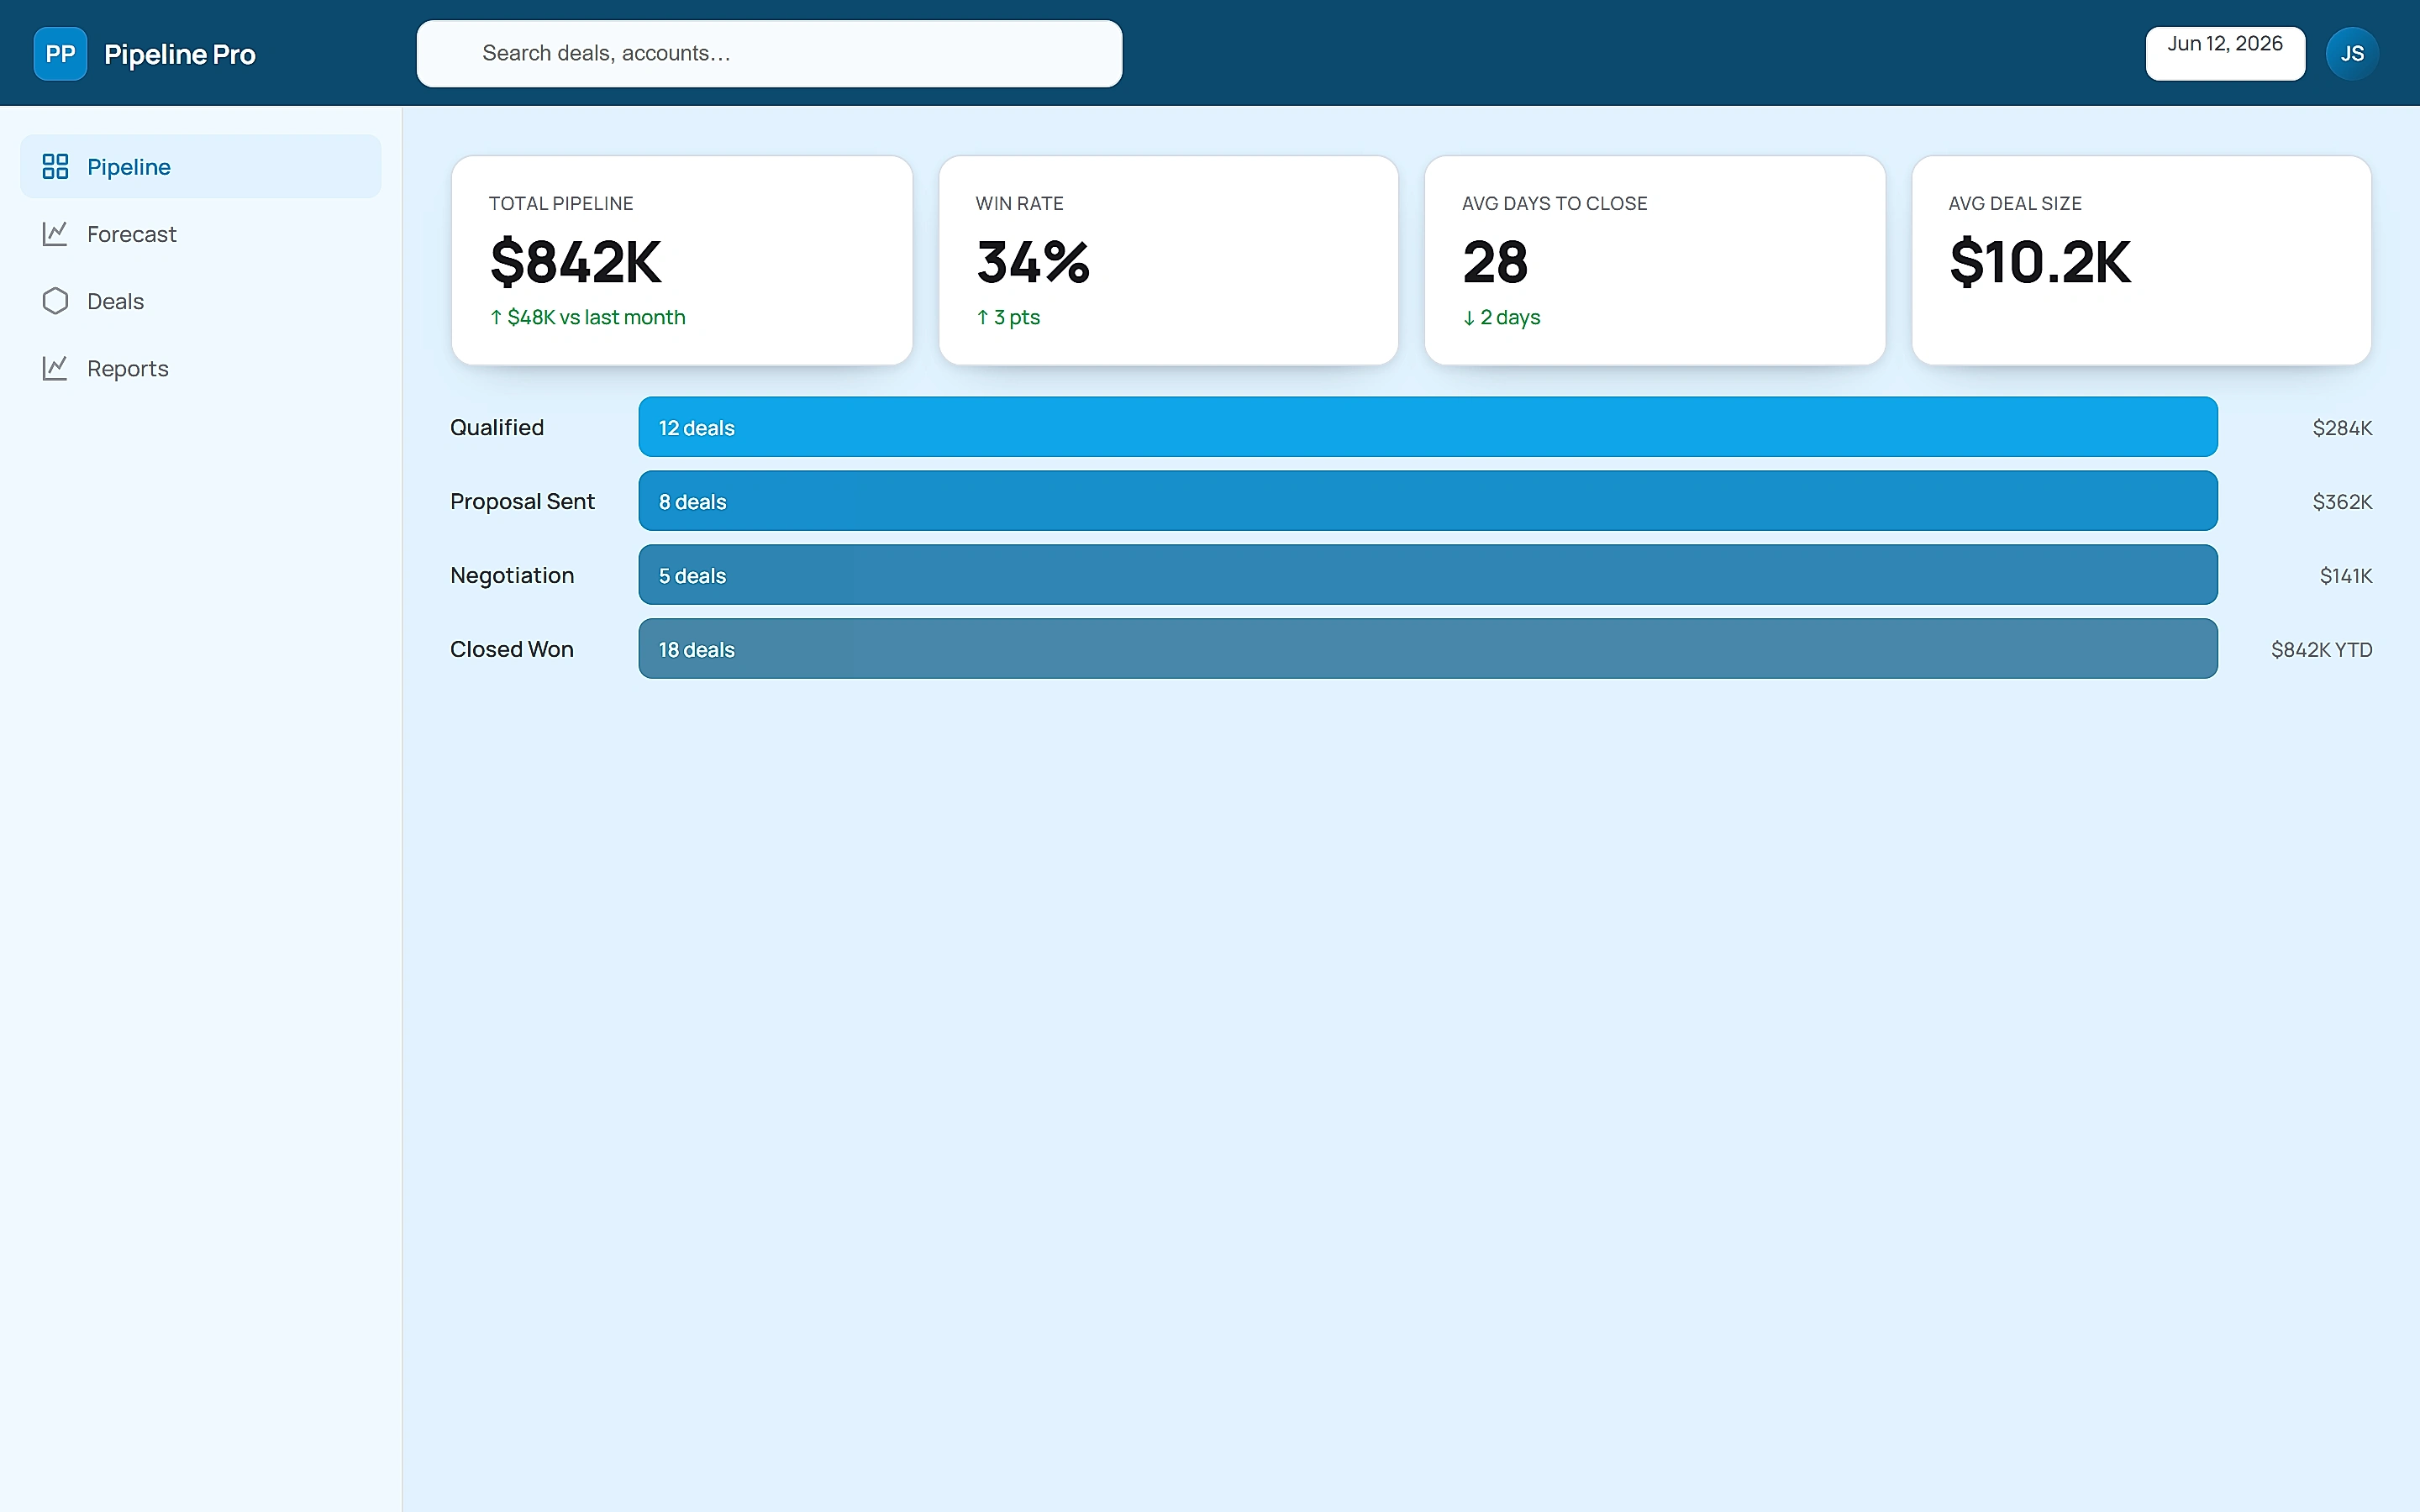Open the Total Pipeline $842K card
This screenshot has width=2420, height=1512.
(x=682, y=260)
